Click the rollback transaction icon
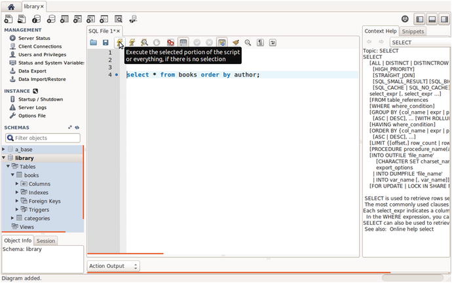452x283 pixels. pos(209,42)
